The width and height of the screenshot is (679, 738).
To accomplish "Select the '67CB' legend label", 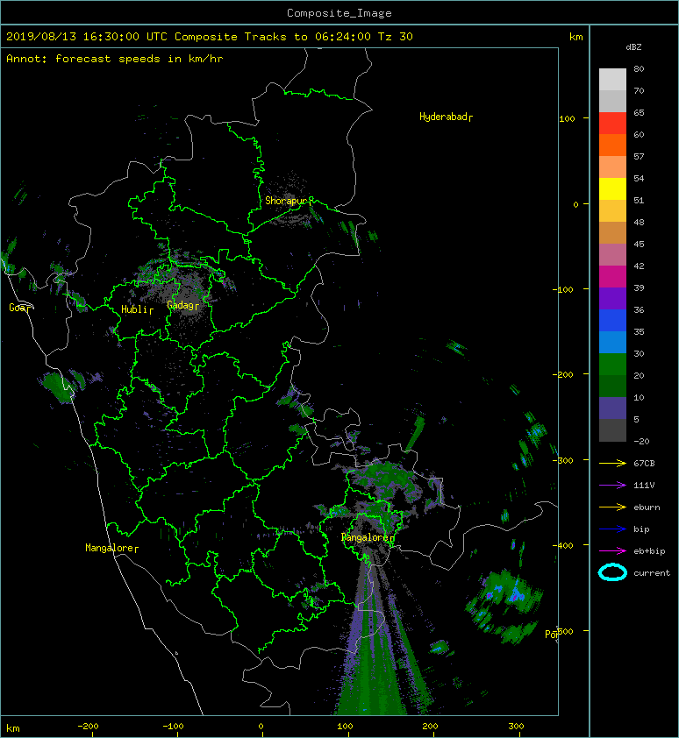I will (644, 464).
